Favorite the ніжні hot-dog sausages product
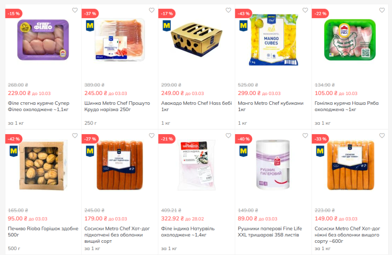 (x=382, y=136)
